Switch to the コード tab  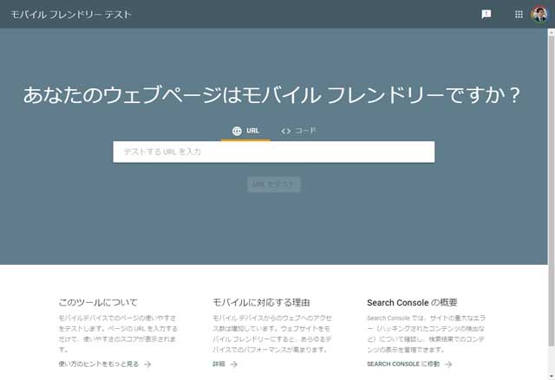pos(298,131)
